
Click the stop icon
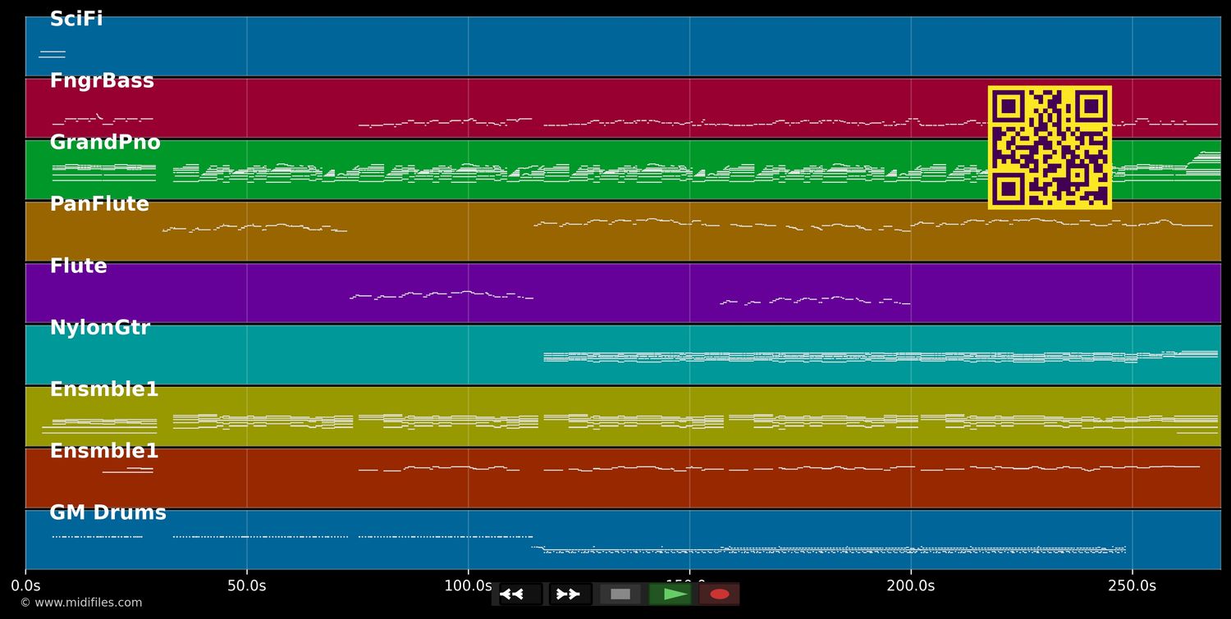[x=620, y=594]
